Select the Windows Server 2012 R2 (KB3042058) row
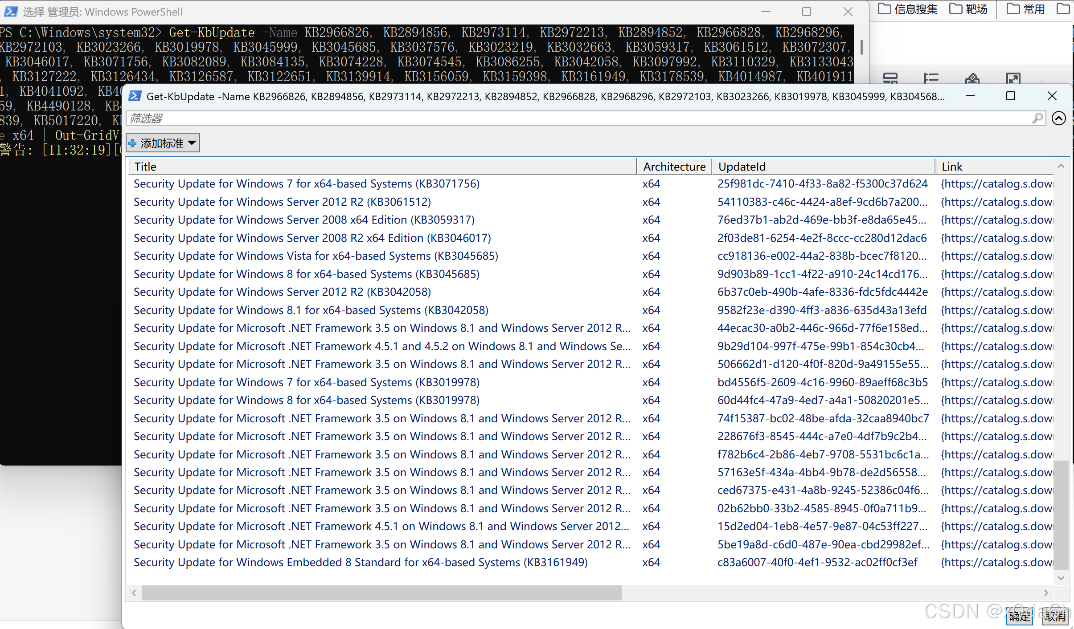Image resolution: width=1074 pixels, height=629 pixels. click(x=591, y=292)
